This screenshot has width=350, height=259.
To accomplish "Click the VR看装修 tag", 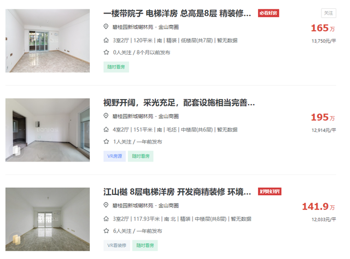I will click(116, 245).
